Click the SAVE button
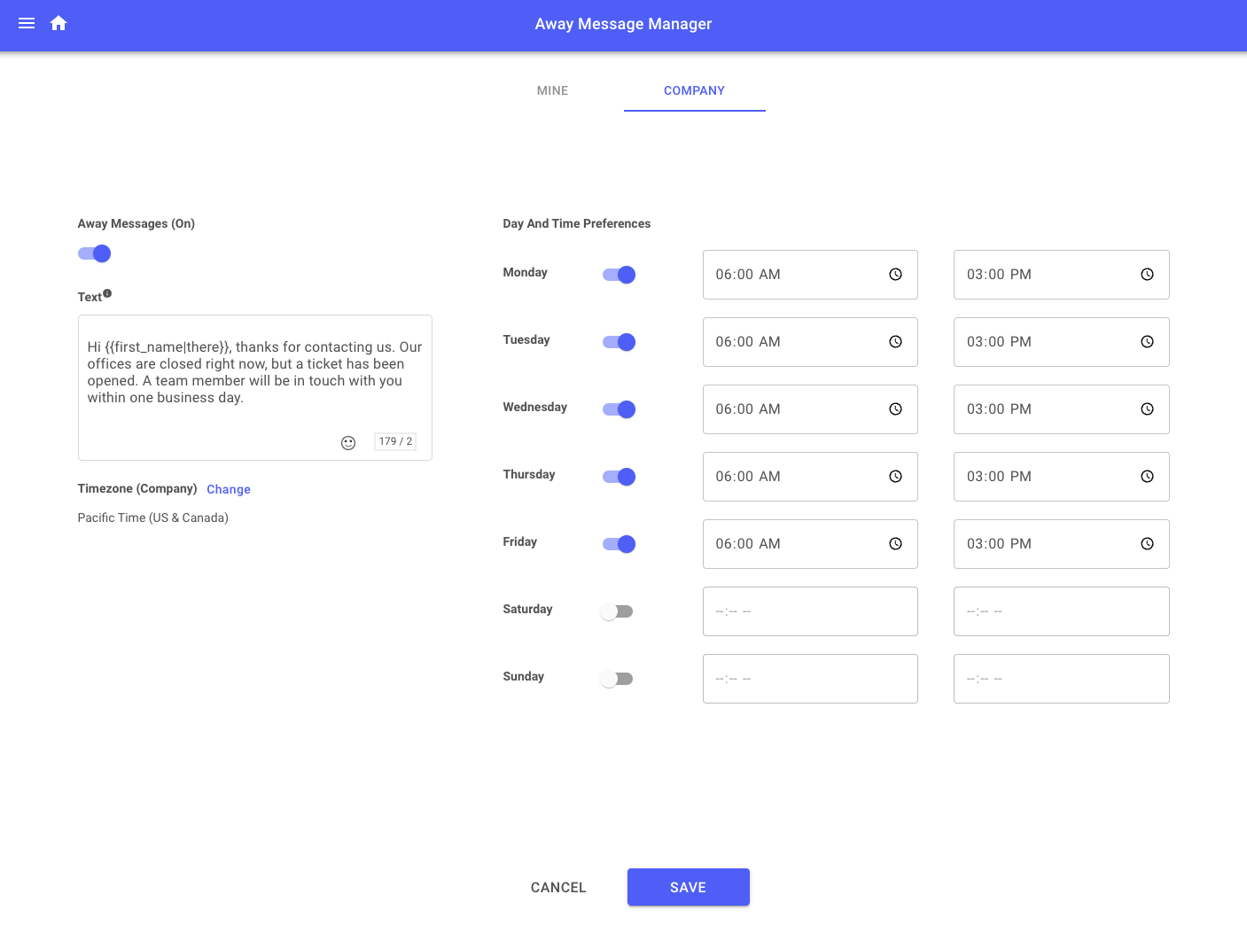Screen dimensions: 1247x949 689,887
